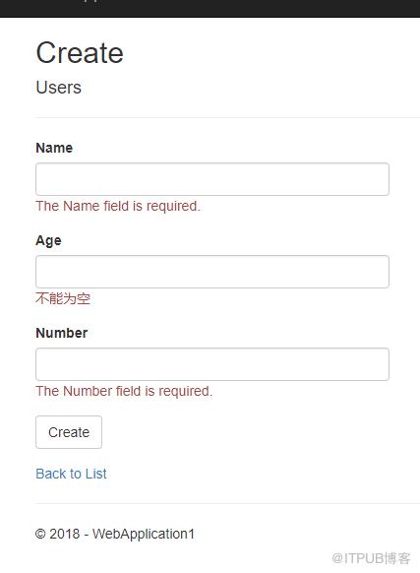Click the partially visible navbar brand text
The height and width of the screenshot is (573, 420).
click(x=91, y=1)
